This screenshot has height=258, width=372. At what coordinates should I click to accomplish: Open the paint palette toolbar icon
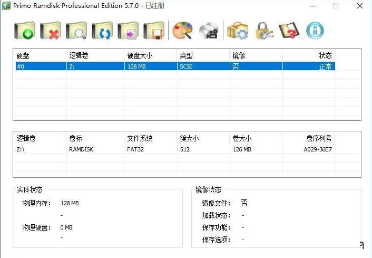pos(182,31)
